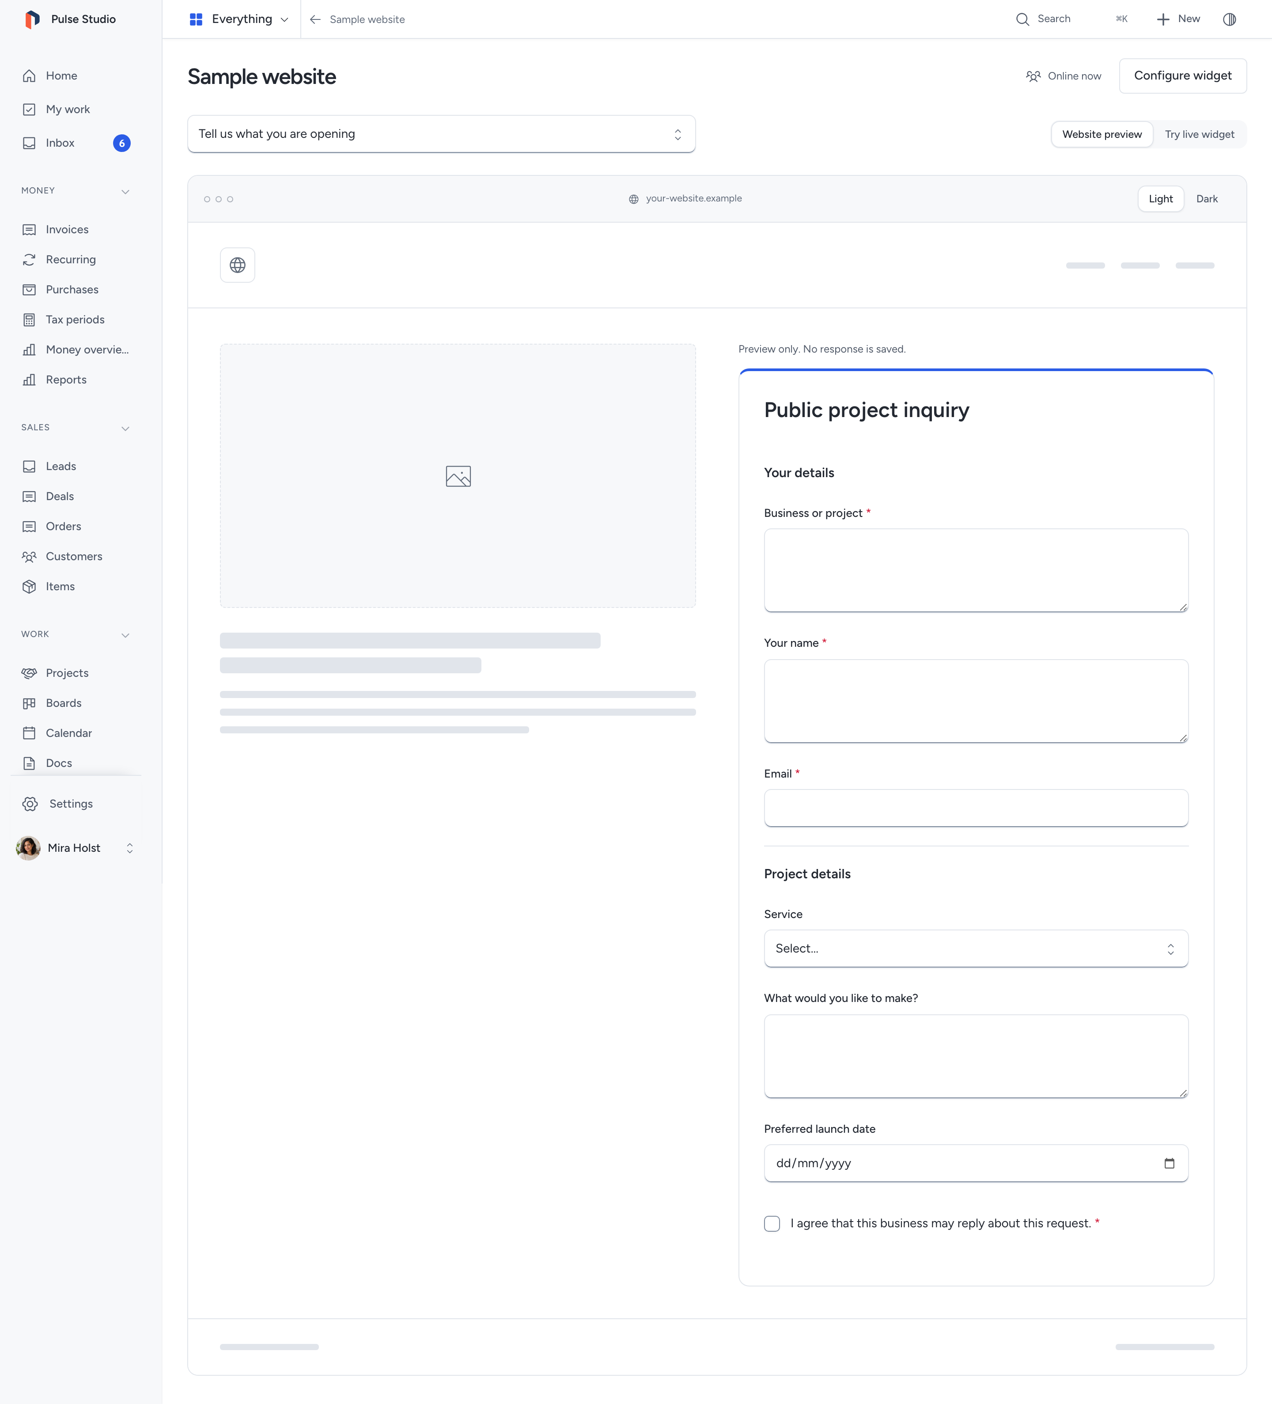Image resolution: width=1272 pixels, height=1404 pixels.
Task: Open the Purchases sidebar icon
Action: click(29, 290)
